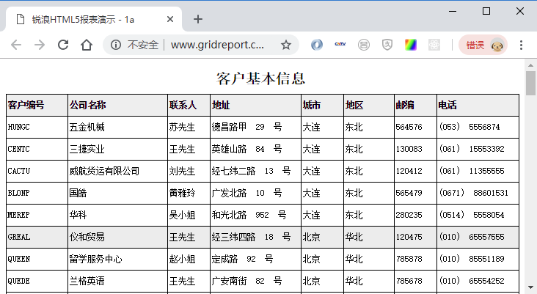Select customer ID cell BLONP

pos(37,193)
